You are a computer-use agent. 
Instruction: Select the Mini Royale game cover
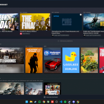click(89, 60)
